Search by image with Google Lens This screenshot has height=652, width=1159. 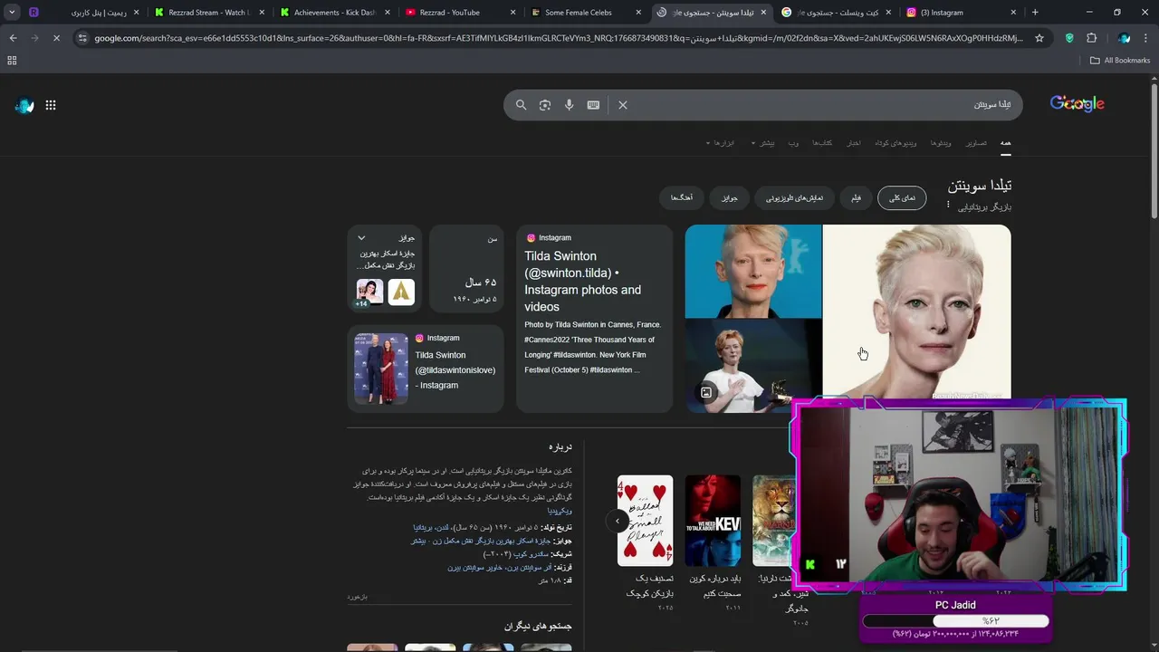544,105
